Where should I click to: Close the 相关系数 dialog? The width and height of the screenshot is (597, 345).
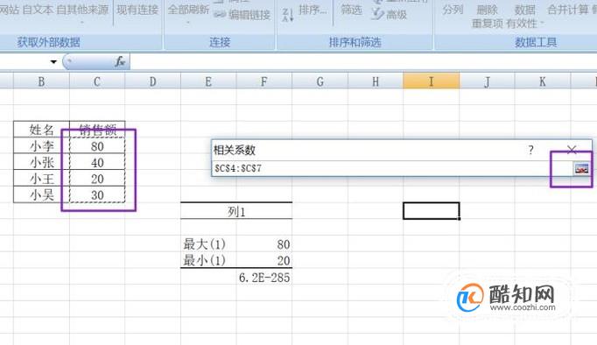(x=572, y=150)
